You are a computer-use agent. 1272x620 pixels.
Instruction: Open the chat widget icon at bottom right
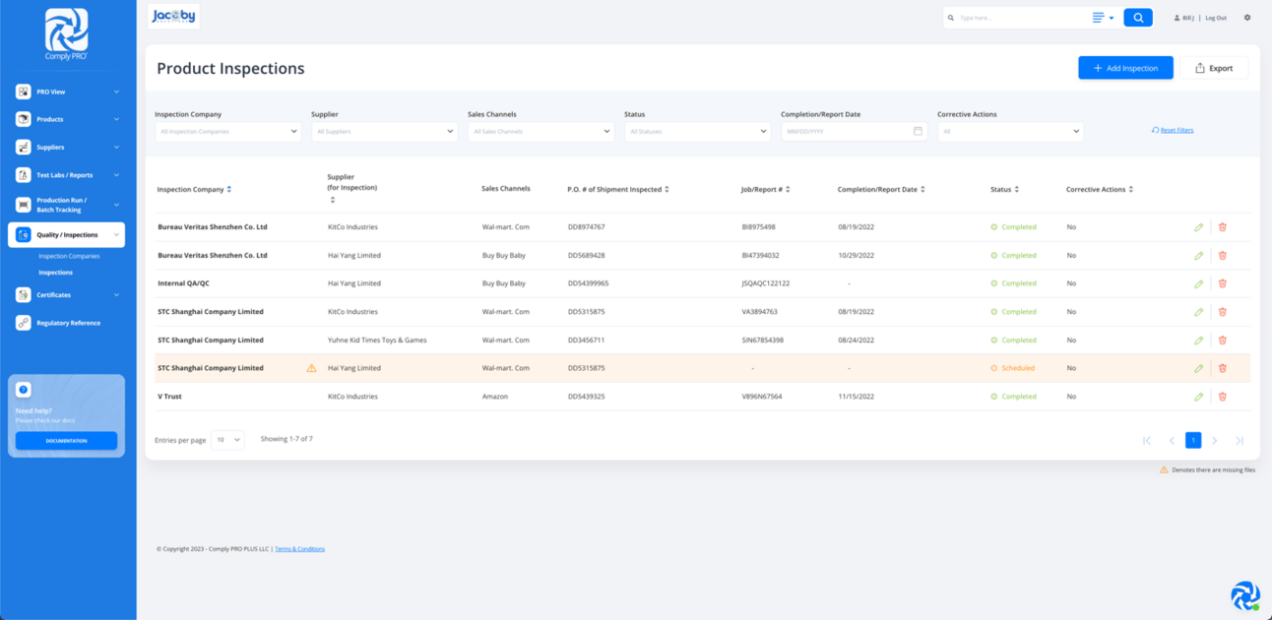pos(1245,595)
